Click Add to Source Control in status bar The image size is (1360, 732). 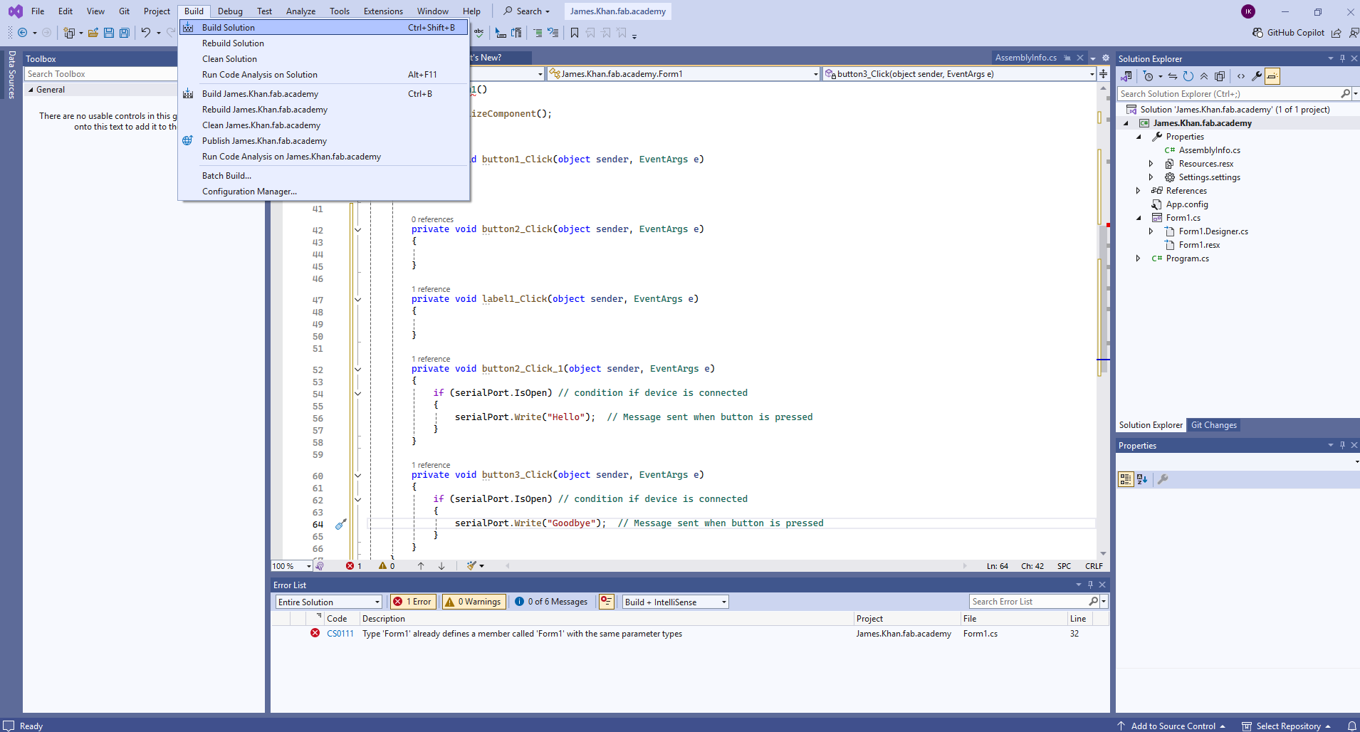tap(1171, 726)
